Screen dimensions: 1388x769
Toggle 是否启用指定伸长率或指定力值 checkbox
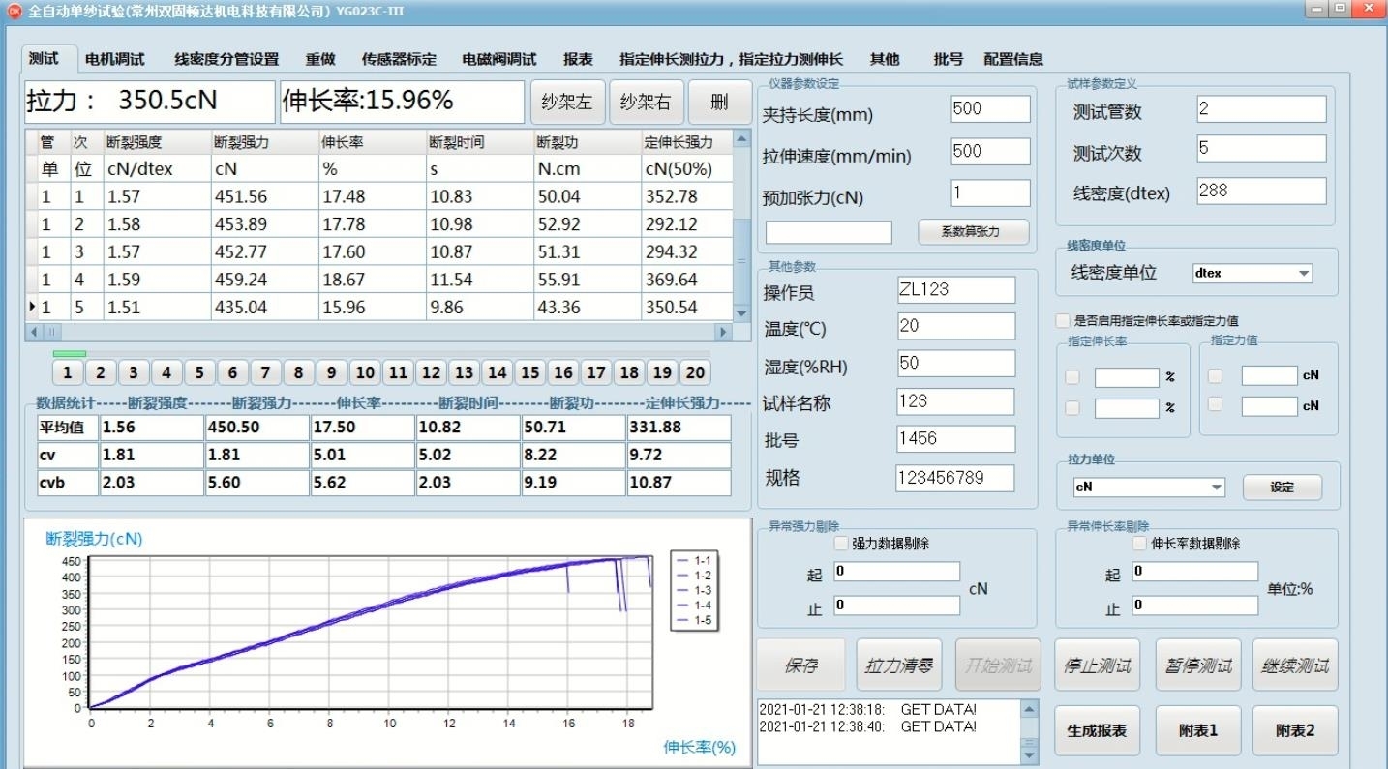[x=1064, y=320]
